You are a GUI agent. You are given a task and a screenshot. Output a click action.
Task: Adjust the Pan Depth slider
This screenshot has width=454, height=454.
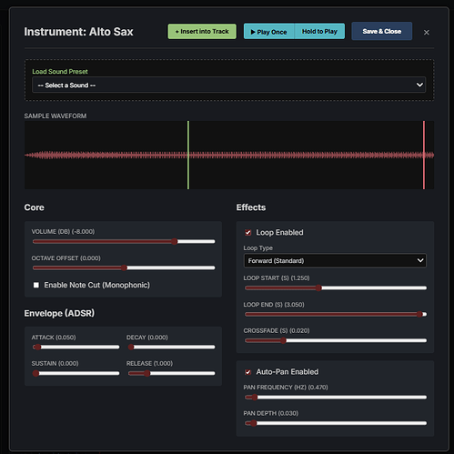coord(336,423)
